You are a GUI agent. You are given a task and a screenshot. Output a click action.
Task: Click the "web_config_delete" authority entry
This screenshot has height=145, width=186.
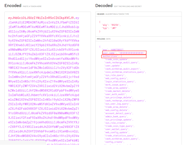pos(117,110)
